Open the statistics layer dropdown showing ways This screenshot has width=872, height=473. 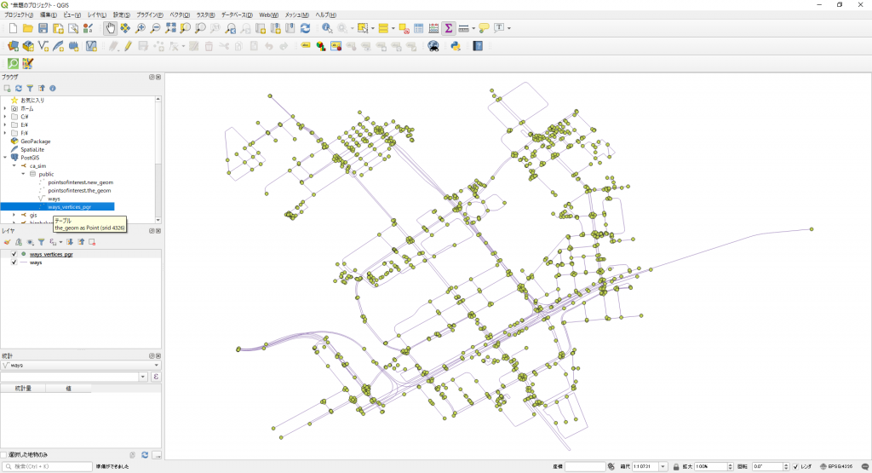pos(81,365)
